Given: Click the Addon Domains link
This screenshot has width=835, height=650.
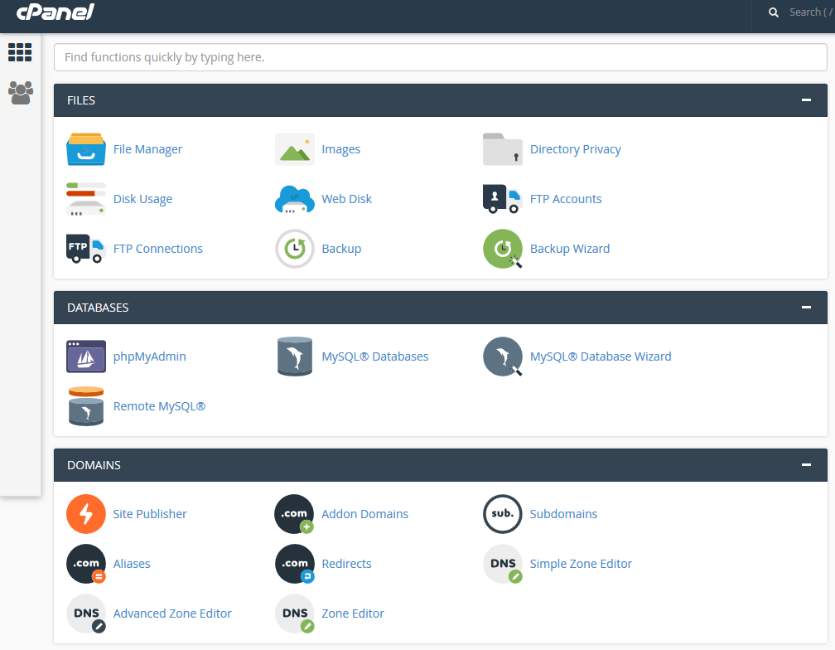Looking at the screenshot, I should point(364,514).
